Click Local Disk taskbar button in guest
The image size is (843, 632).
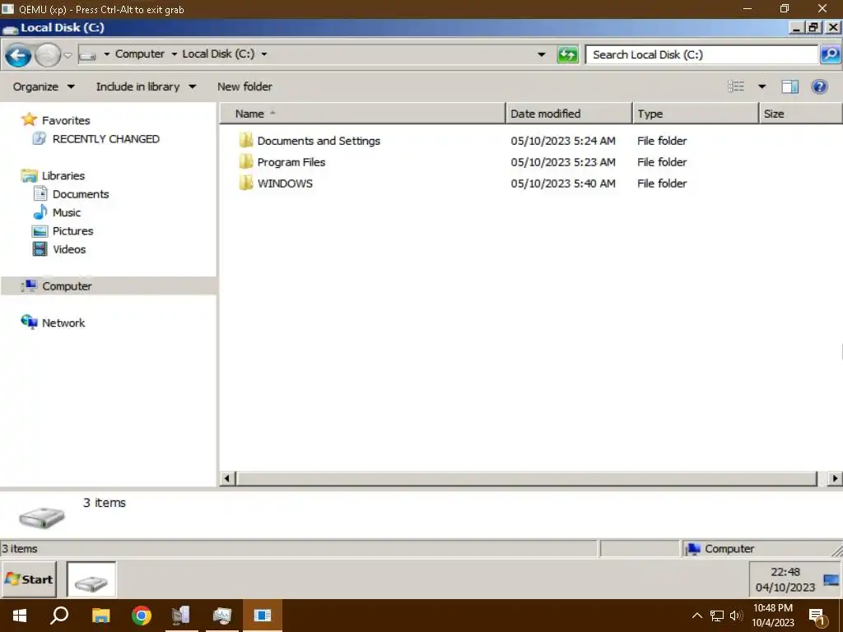click(x=91, y=579)
